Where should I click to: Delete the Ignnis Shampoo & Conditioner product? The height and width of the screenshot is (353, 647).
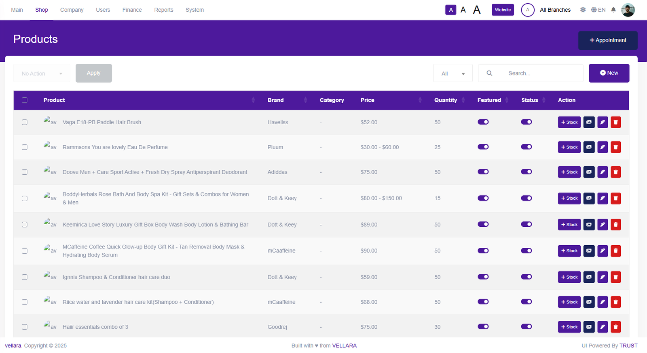(x=615, y=277)
